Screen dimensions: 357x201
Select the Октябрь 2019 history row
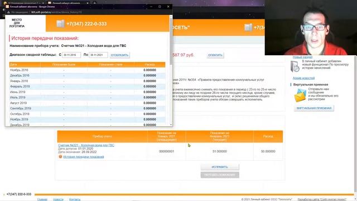87,114
